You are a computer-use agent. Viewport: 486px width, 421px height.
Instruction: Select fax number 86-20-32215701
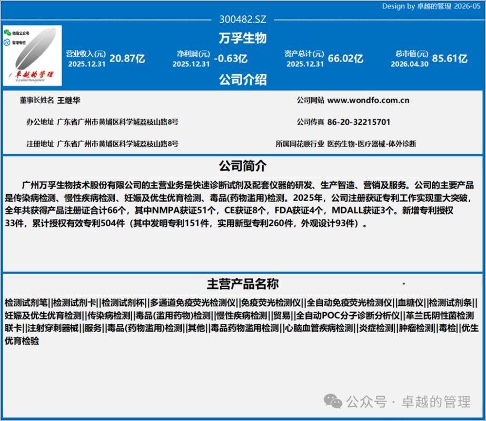pyautogui.click(x=359, y=122)
